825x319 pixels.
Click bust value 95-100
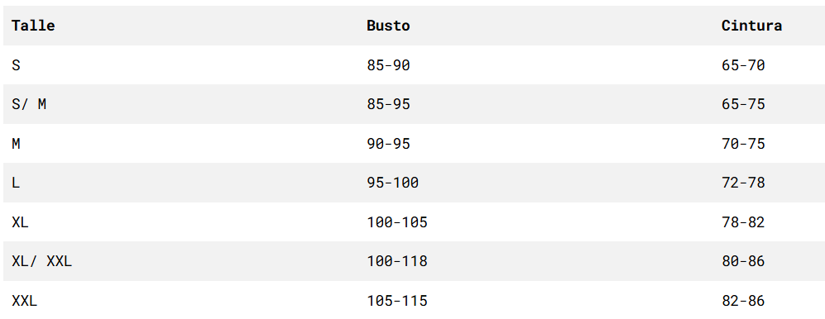coord(392,183)
